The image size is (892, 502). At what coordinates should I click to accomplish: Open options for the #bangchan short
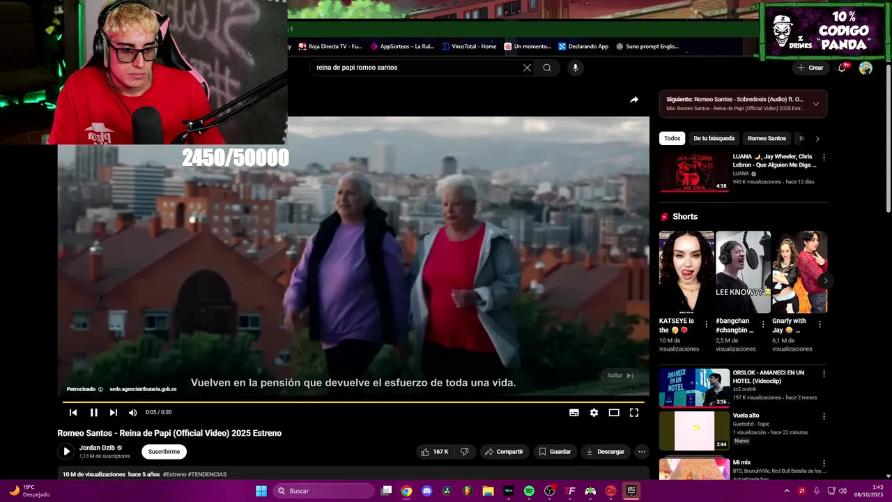click(763, 324)
